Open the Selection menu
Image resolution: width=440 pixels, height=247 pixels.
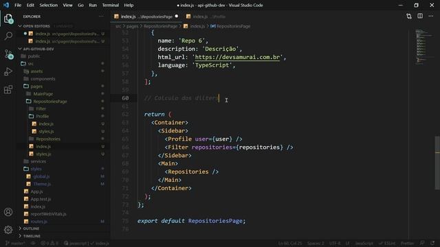click(x=49, y=5)
